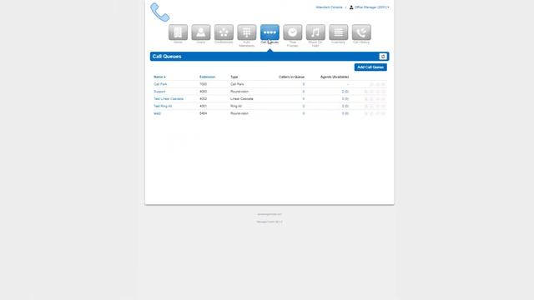Click the Linear Cascade type cell
This screenshot has width=534, height=300.
click(x=242, y=99)
